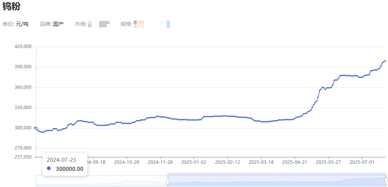Image resolution: width=388 pixels, height=187 pixels.
Task: Click the tooltip value 300000.00
Action: coord(69,169)
